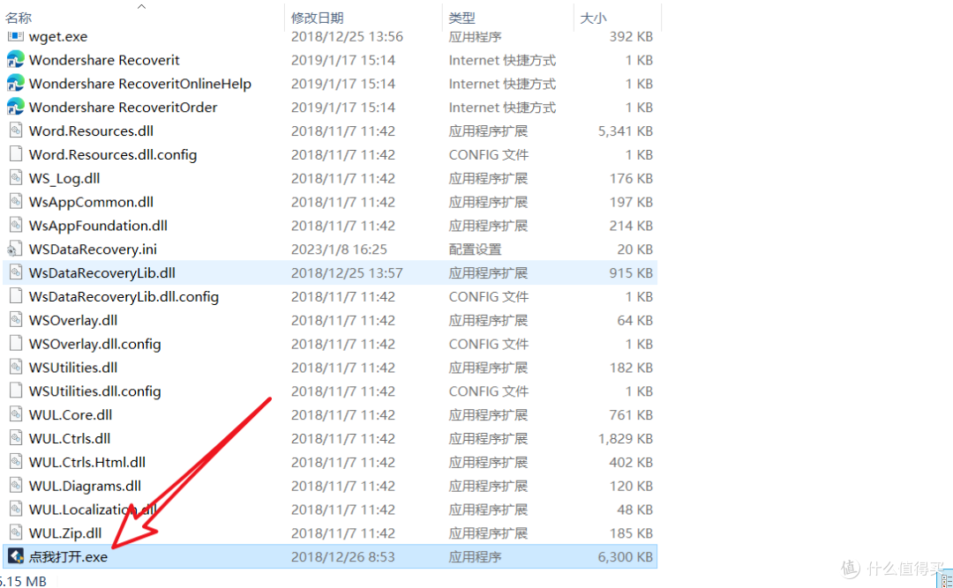This screenshot has width=953, height=588.
Task: Select the wget.exe file name
Action: (58, 36)
